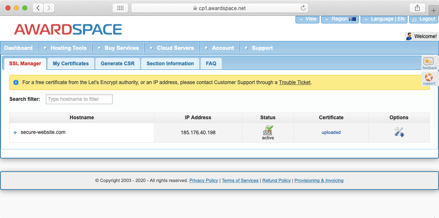439x218 pixels.
Task: Expand the secure-website.com hostname row
Action: 15,133
